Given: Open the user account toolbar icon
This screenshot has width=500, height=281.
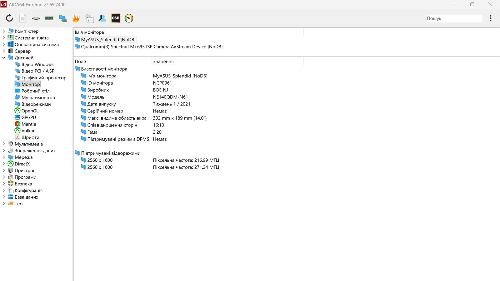Looking at the screenshot, I should point(102,18).
